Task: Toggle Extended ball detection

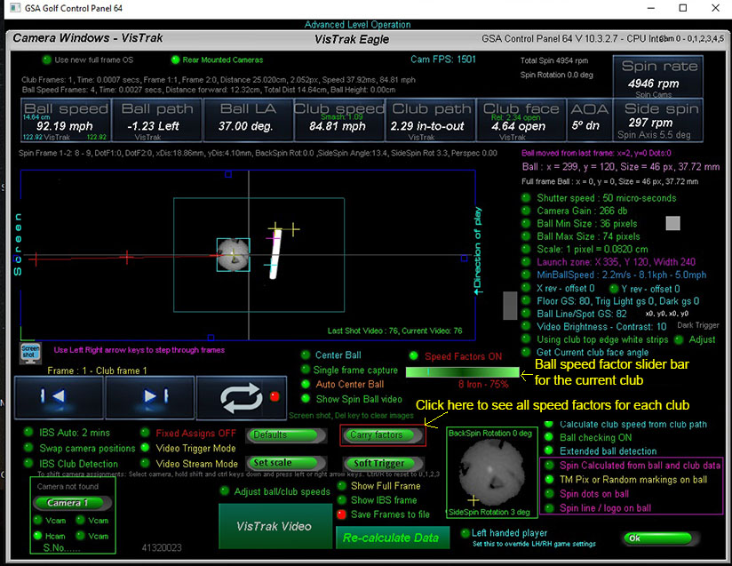Action: coord(550,450)
